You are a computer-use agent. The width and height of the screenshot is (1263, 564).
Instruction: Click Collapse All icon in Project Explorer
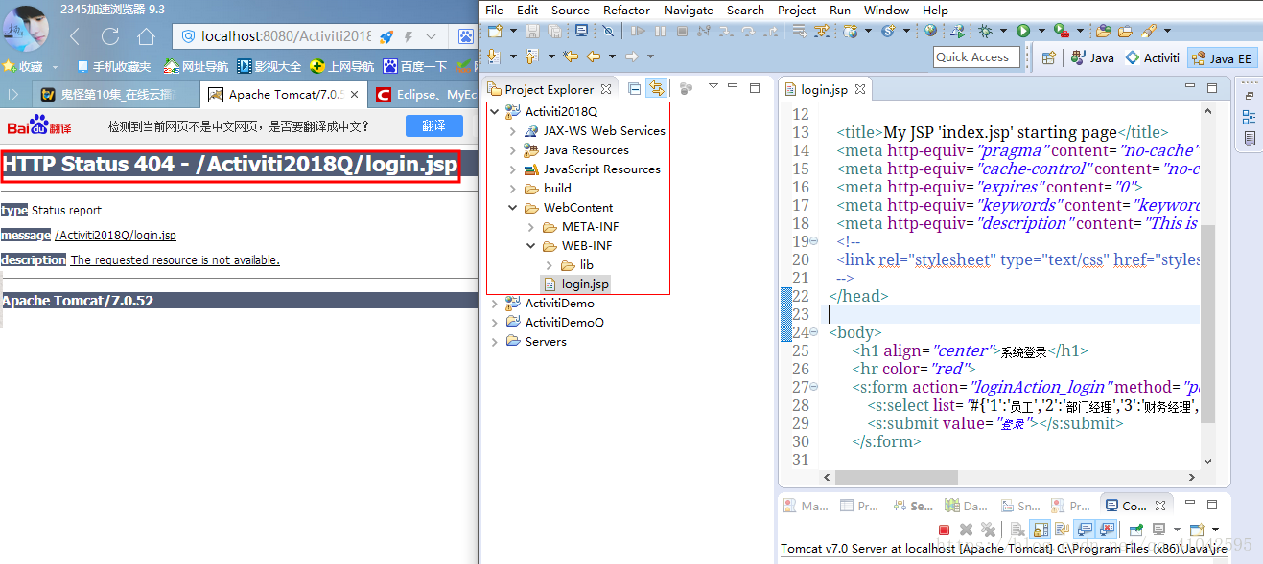click(x=634, y=89)
